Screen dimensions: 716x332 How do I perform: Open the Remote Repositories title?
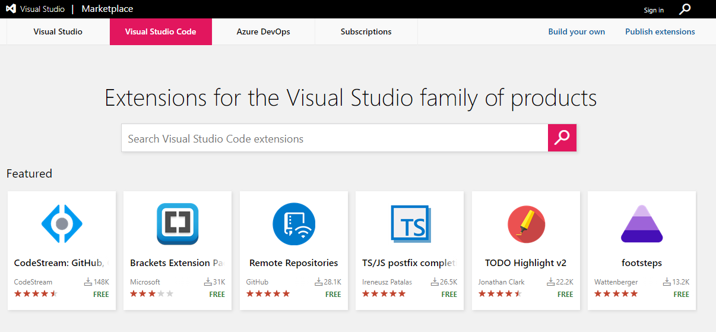tap(294, 263)
